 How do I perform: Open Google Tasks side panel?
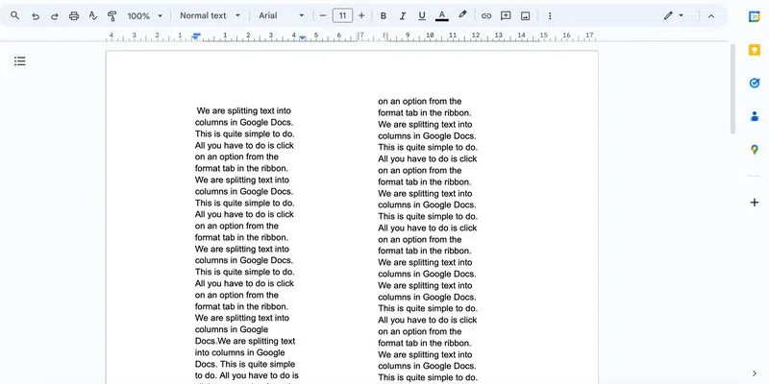pos(755,84)
